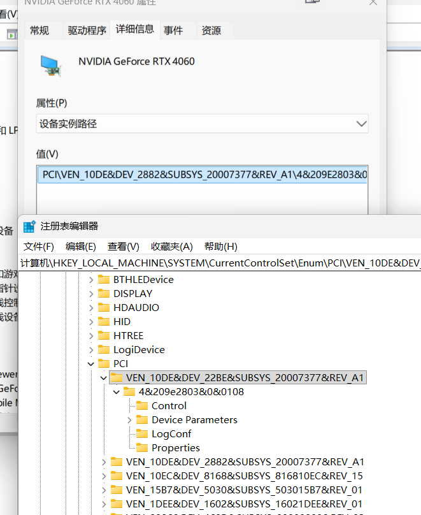Expand the HTREE key

(x=91, y=336)
